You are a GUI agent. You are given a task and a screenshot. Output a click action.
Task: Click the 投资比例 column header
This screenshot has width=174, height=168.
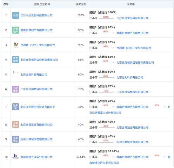pyautogui.click(x=81, y=4)
